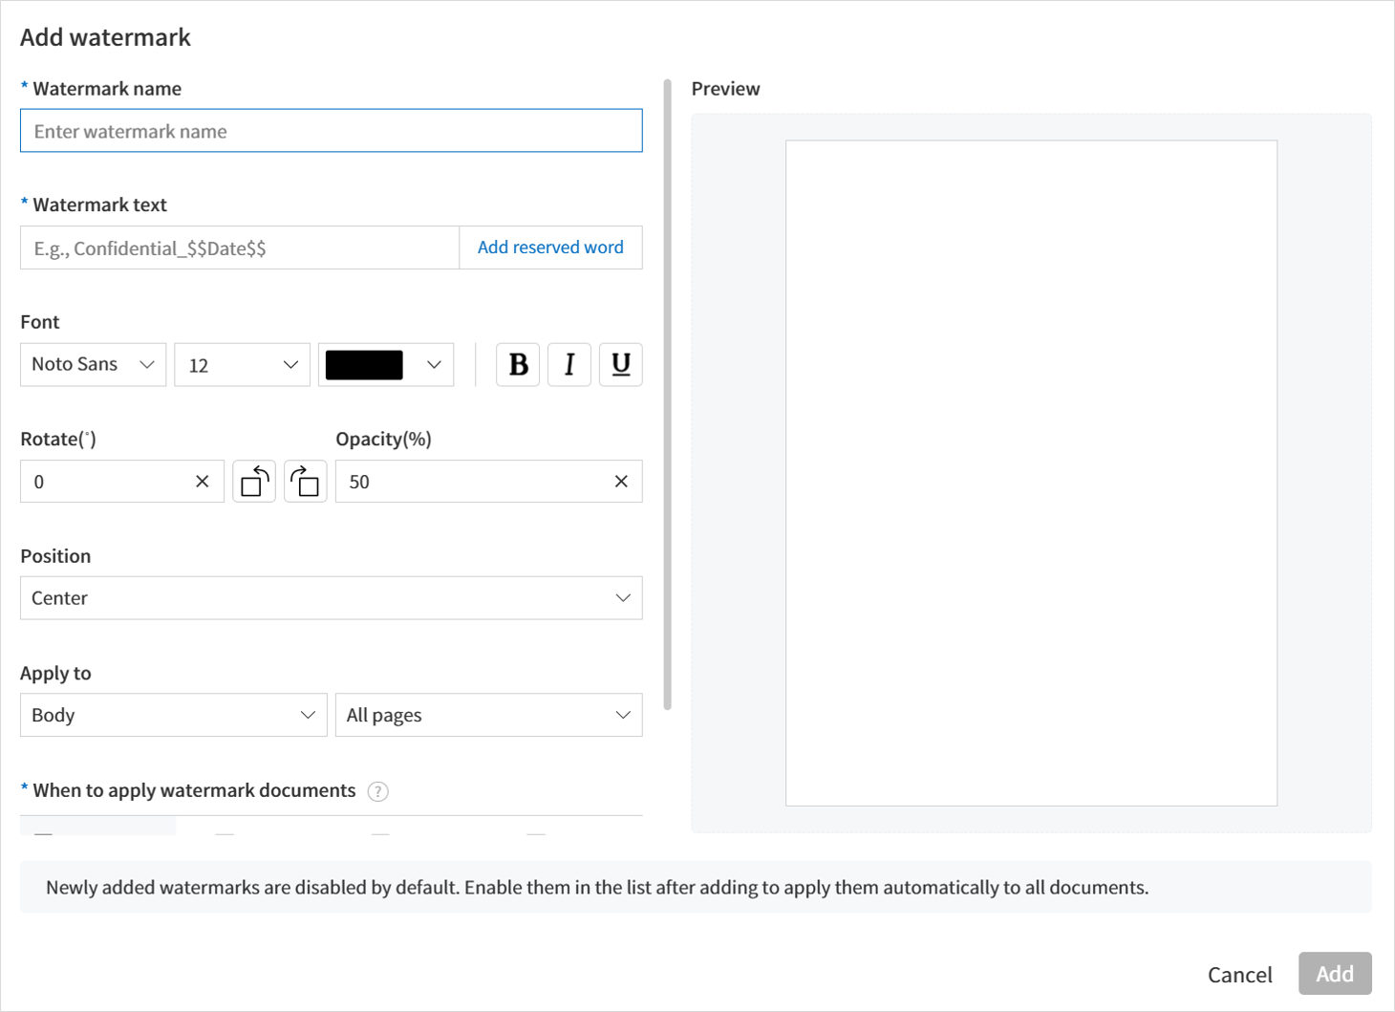Image resolution: width=1395 pixels, height=1012 pixels.
Task: Open the Noto Sans font dropdown
Action: point(93,365)
